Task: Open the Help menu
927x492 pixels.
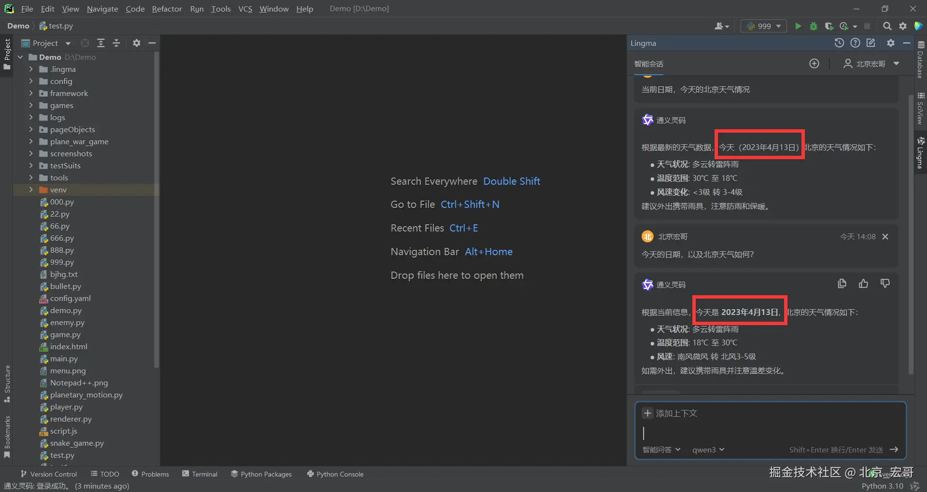Action: pos(305,9)
